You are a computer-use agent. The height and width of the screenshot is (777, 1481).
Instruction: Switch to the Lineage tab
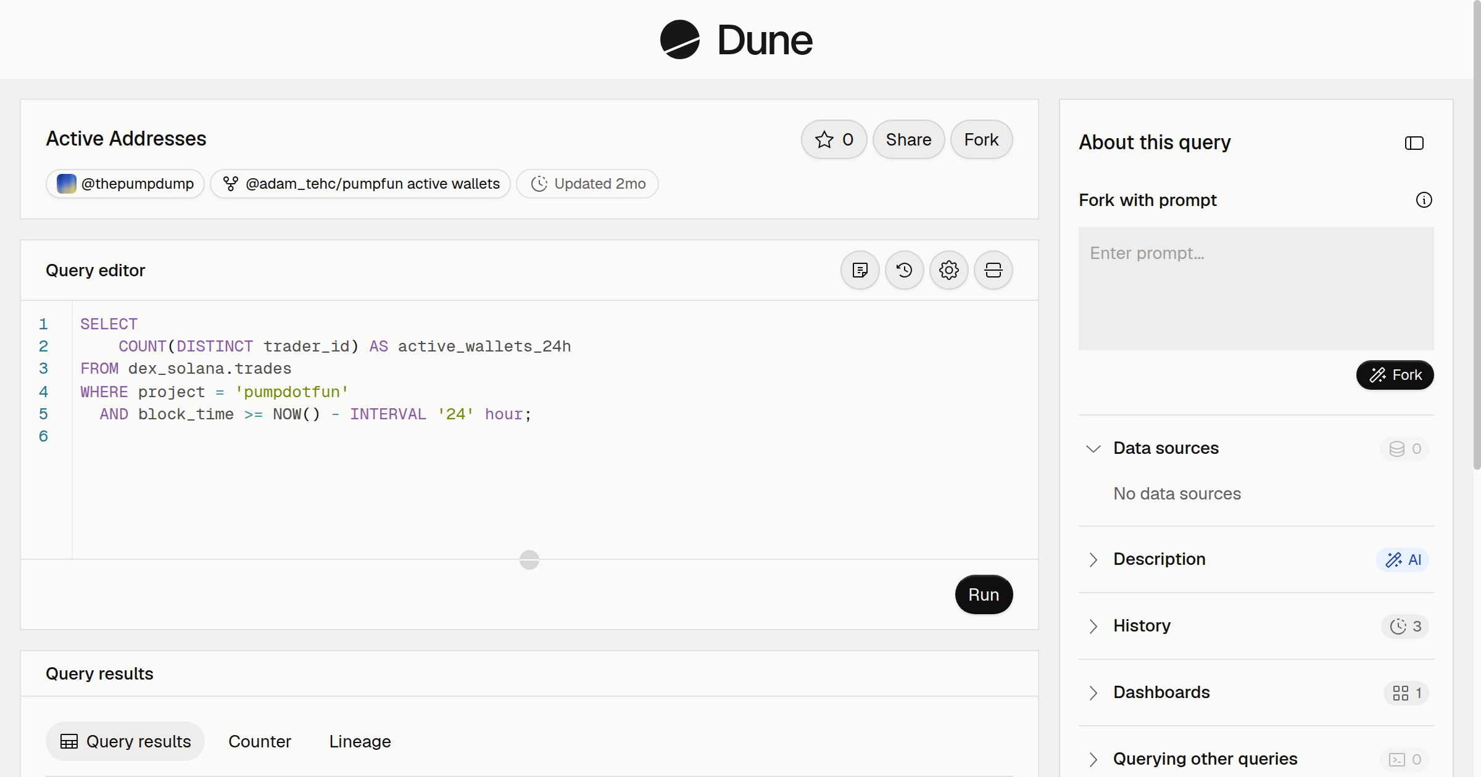pyautogui.click(x=360, y=741)
